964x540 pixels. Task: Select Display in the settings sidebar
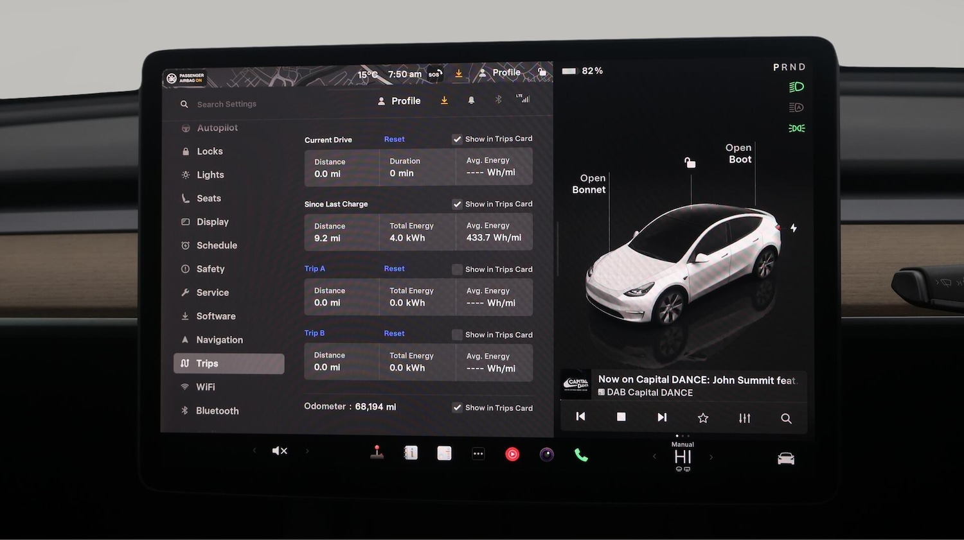pyautogui.click(x=212, y=222)
